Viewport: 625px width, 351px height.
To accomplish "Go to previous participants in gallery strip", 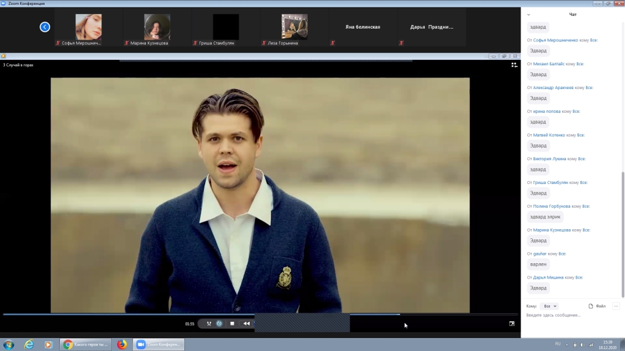I will coord(45,27).
